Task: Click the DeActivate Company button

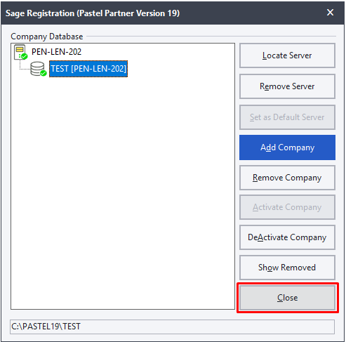Action: (x=287, y=237)
